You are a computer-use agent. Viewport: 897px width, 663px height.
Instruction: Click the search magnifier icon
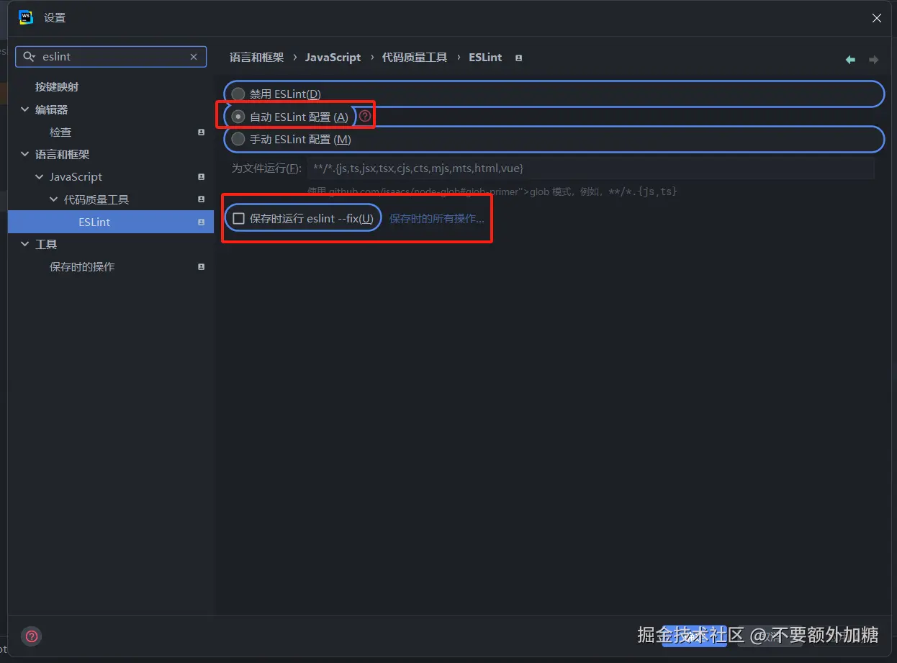[29, 57]
